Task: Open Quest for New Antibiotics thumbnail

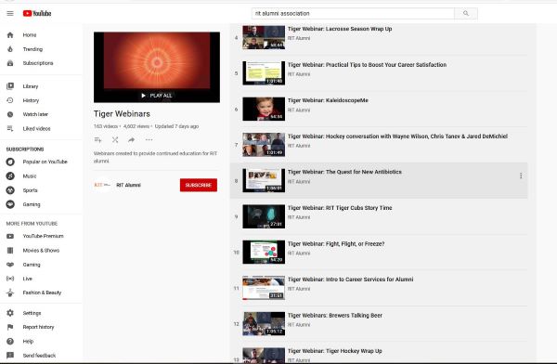Action: tap(264, 180)
